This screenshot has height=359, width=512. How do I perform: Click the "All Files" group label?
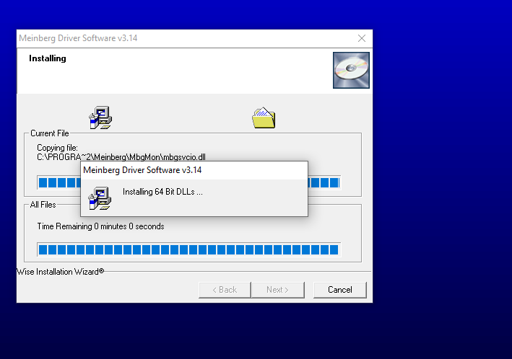coord(43,205)
